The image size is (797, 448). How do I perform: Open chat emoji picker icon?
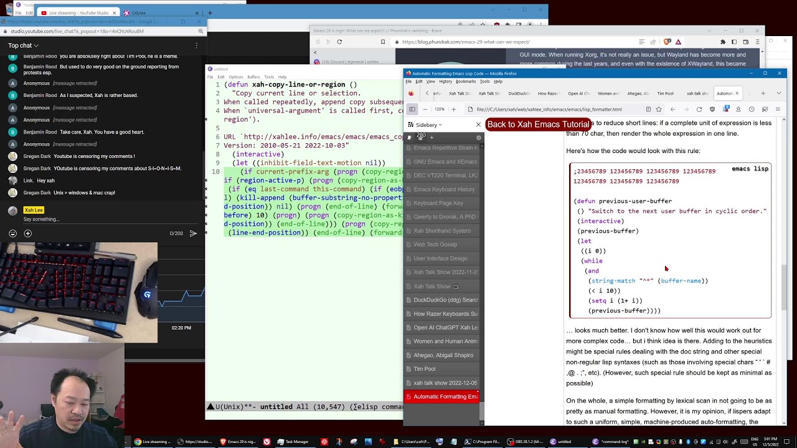pyautogui.click(x=12, y=233)
